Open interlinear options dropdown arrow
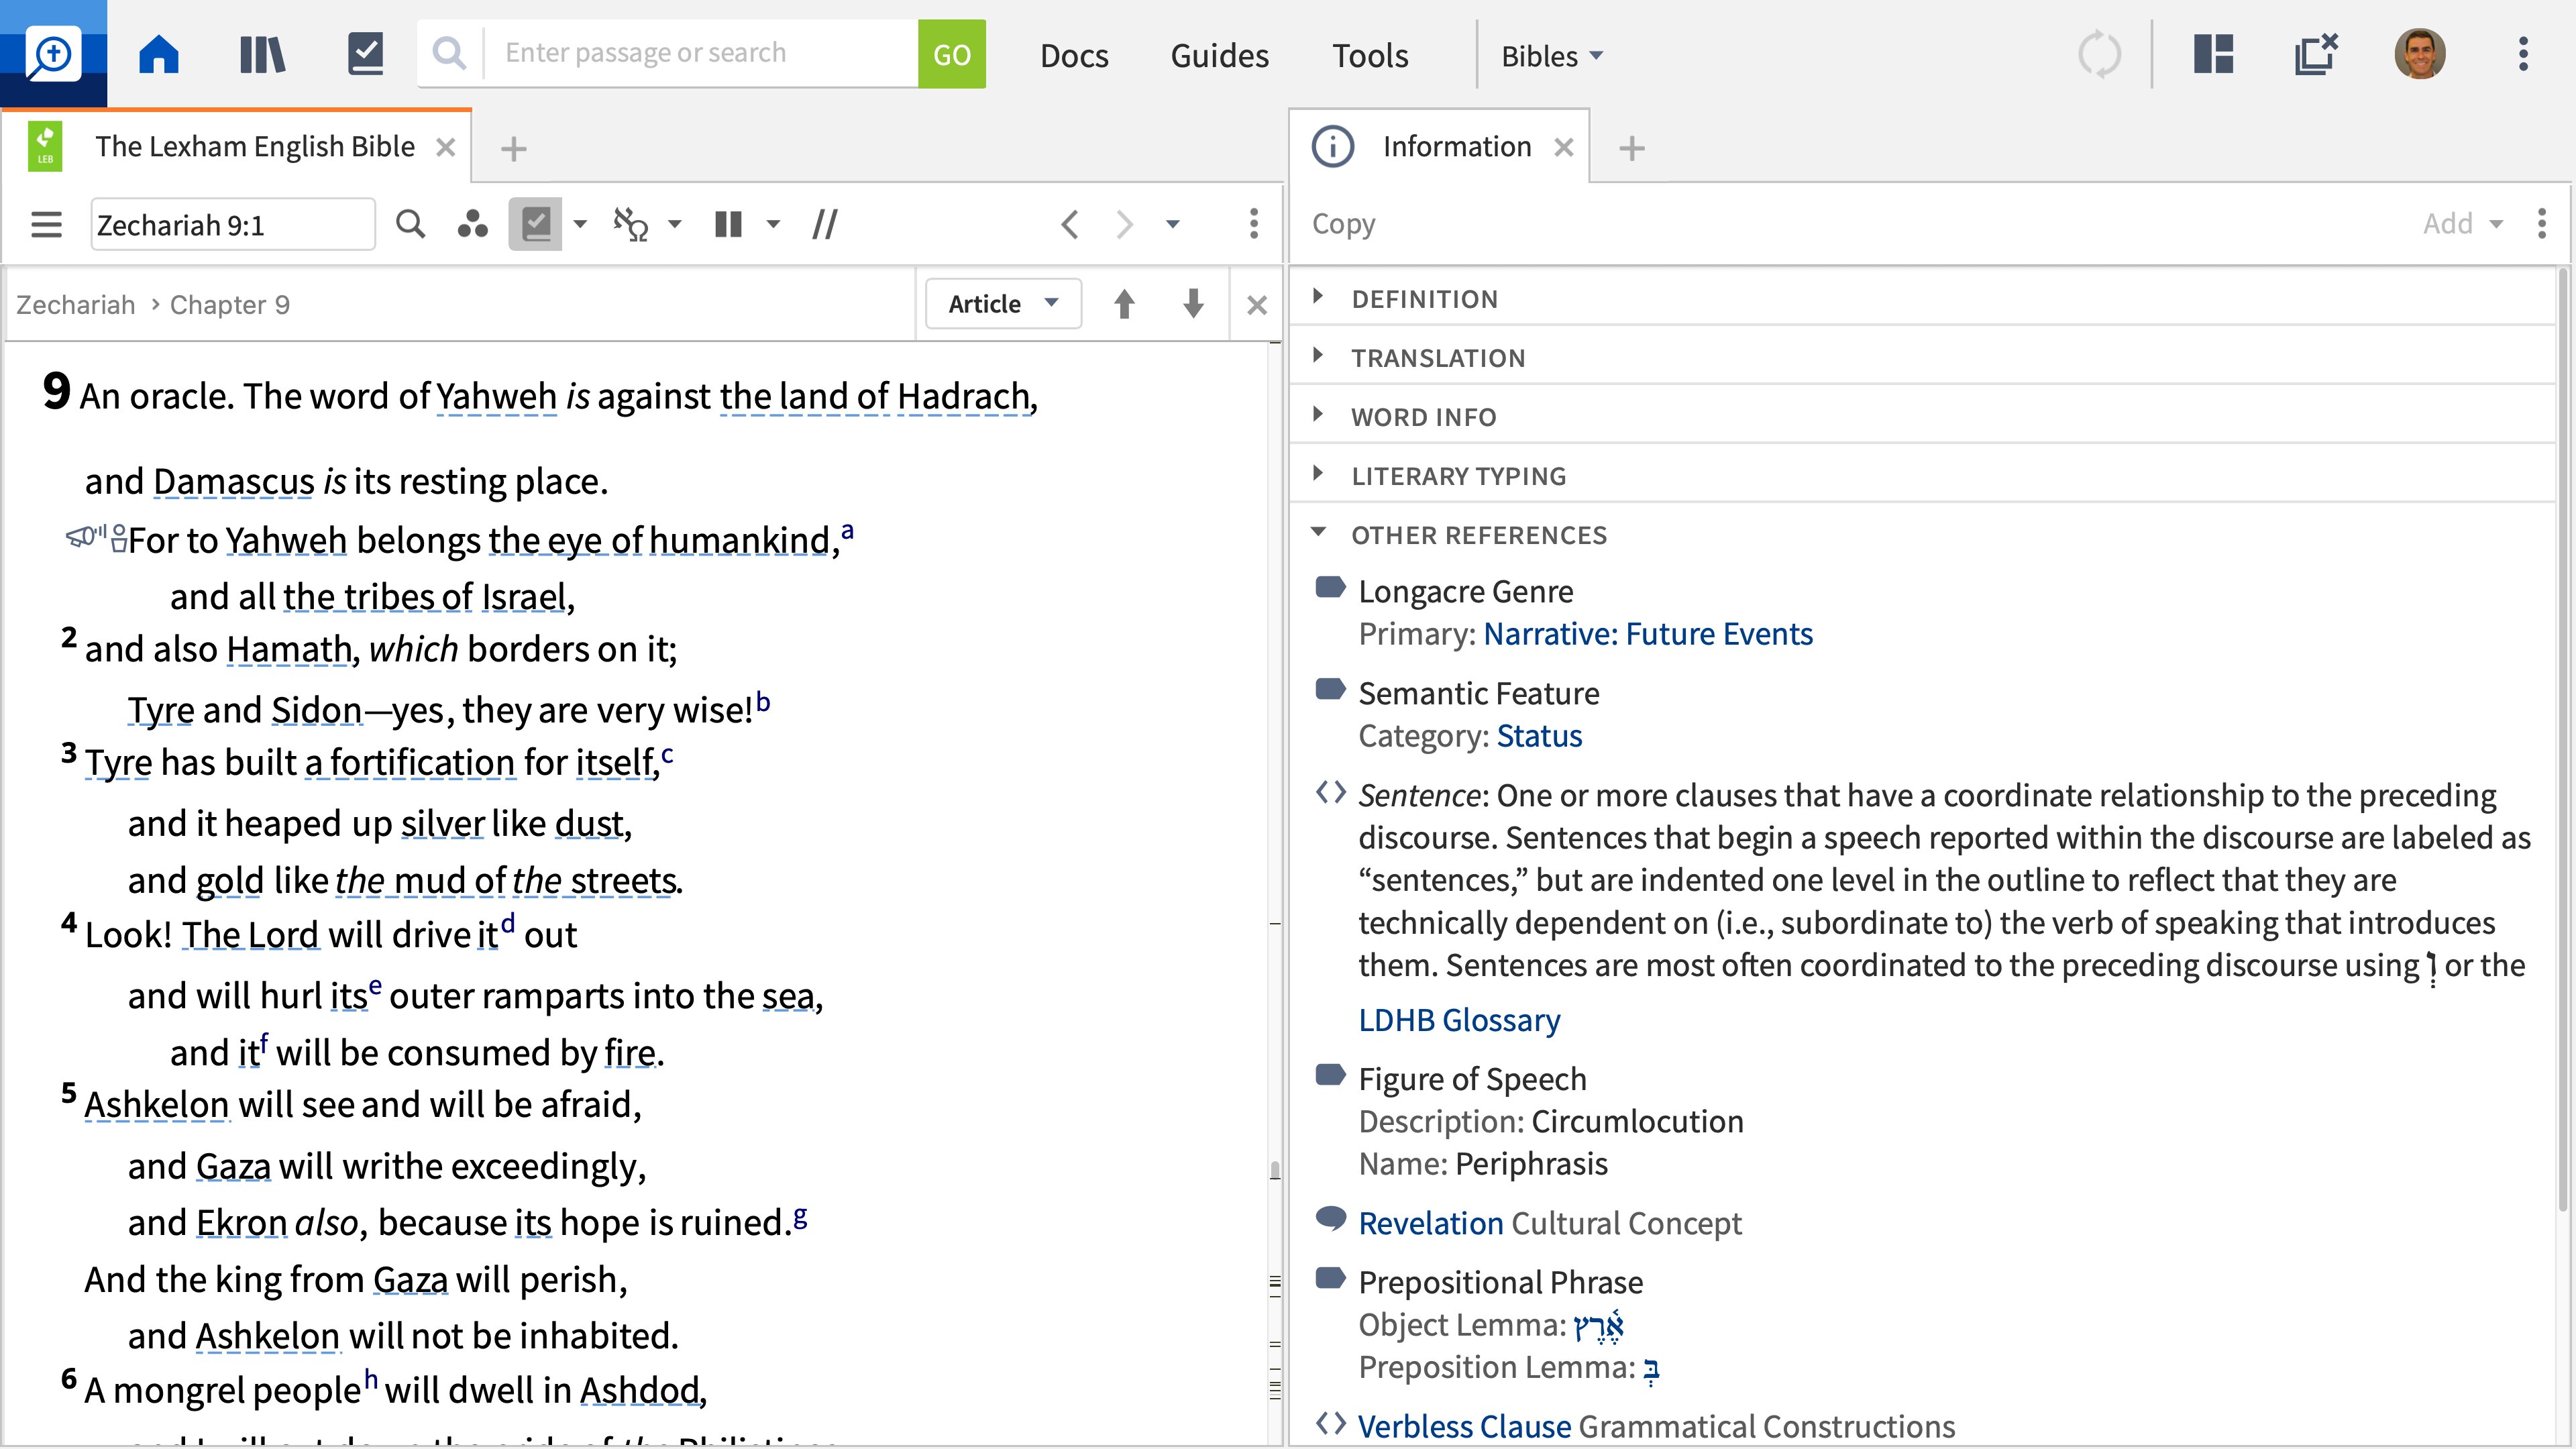Image resolution: width=2576 pixels, height=1449 pixels. tap(675, 224)
